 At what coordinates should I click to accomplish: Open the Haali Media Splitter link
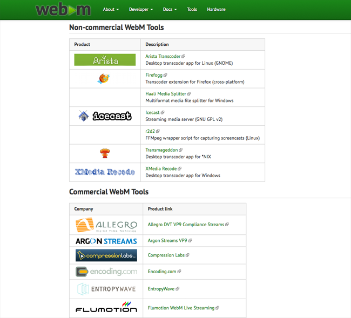(166, 93)
